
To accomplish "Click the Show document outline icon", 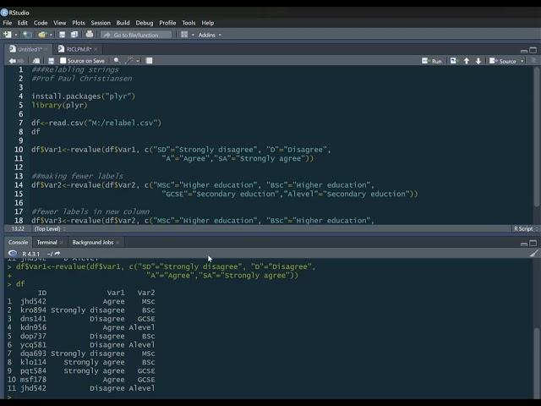I will point(533,61).
